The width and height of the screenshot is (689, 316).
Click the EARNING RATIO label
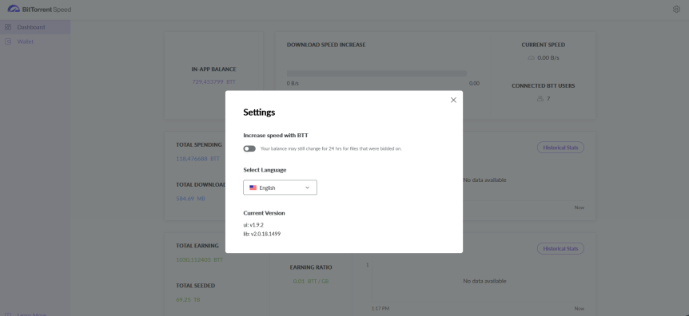tap(311, 267)
